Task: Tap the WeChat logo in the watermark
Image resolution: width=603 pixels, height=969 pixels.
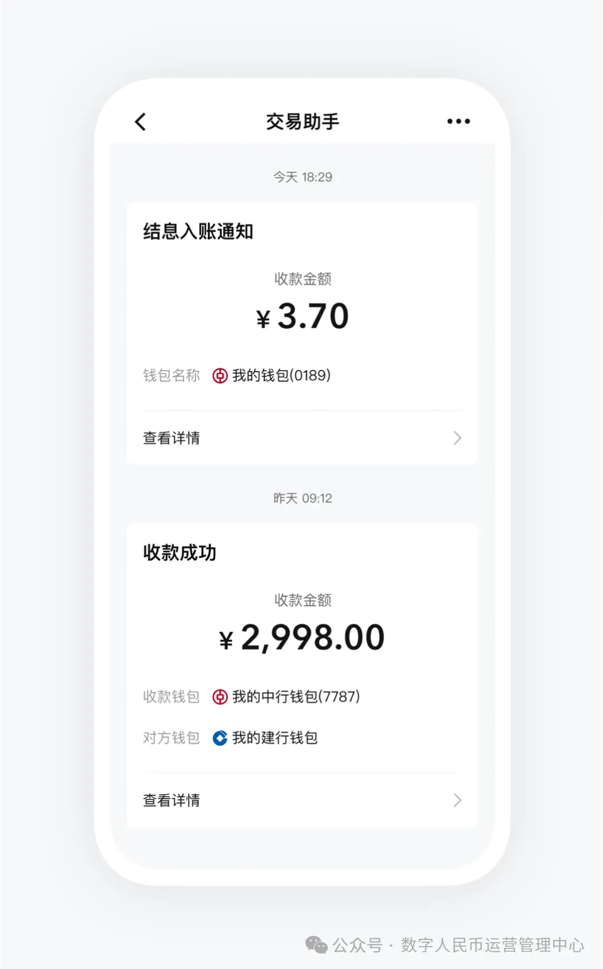Action: click(x=316, y=945)
